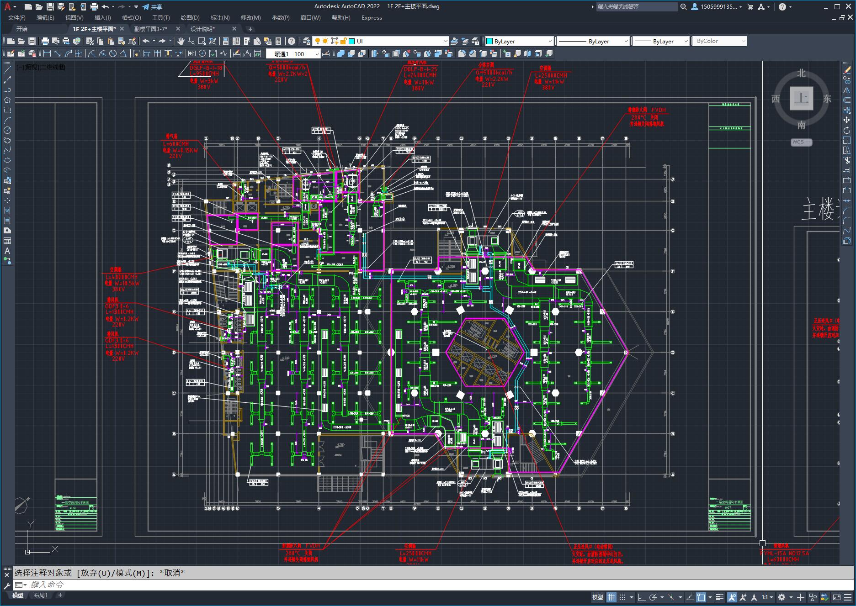Click the Pan hand tool icon
The width and height of the screenshot is (856, 606).
(181, 41)
